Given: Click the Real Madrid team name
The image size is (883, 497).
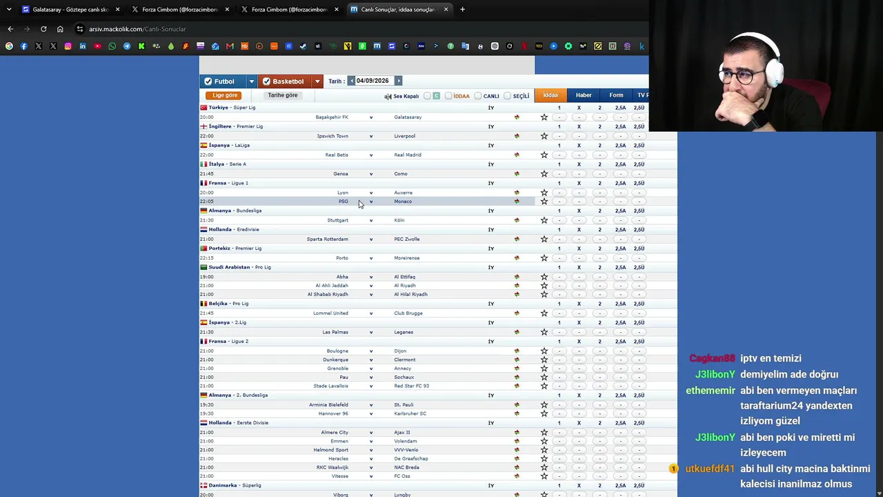Looking at the screenshot, I should click(408, 155).
